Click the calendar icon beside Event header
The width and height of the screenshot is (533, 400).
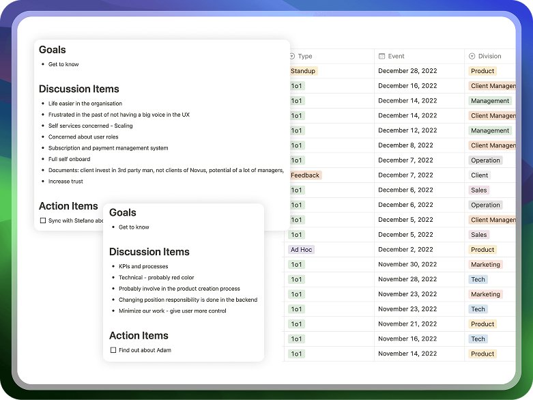coord(381,56)
